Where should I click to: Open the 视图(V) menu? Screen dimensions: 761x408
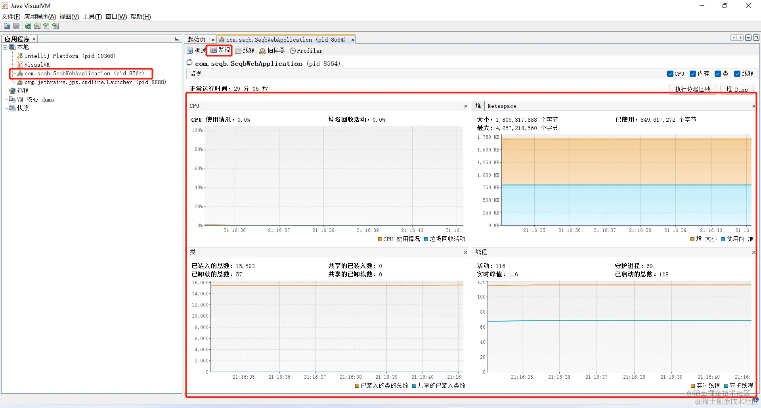coord(69,17)
